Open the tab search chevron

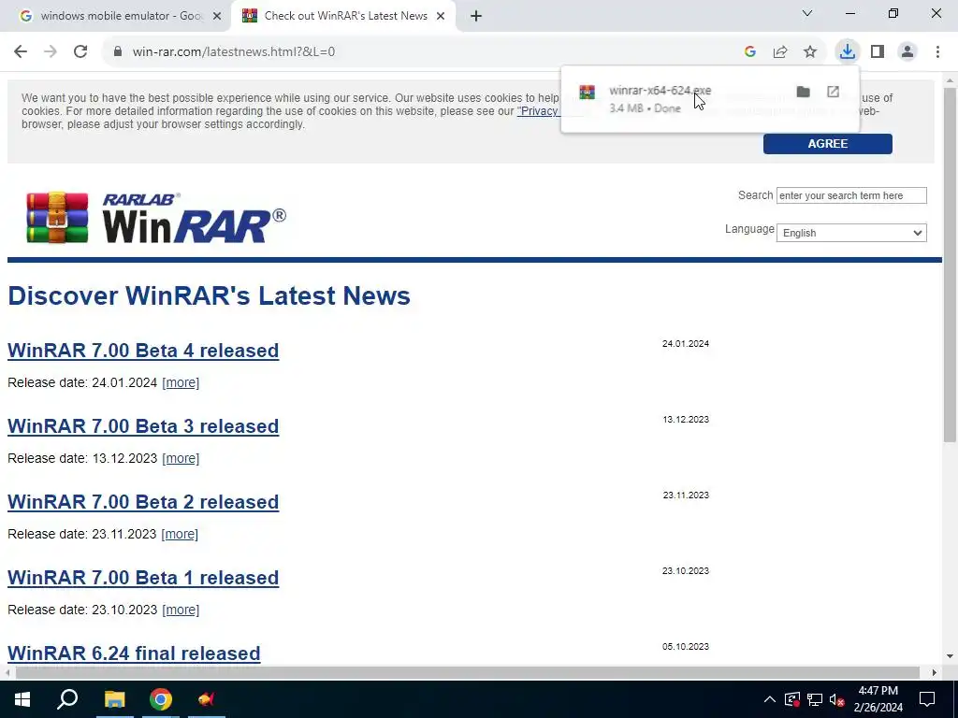tap(807, 13)
